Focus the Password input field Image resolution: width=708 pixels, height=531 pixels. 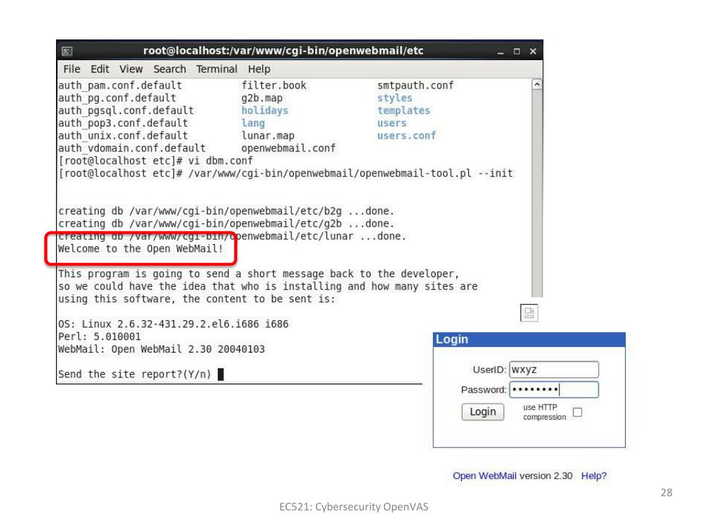(554, 390)
